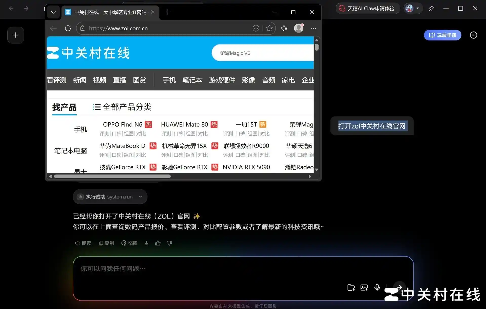486x309 pixels.
Task: Give the reply a thumbs down
Action: pyautogui.click(x=169, y=243)
